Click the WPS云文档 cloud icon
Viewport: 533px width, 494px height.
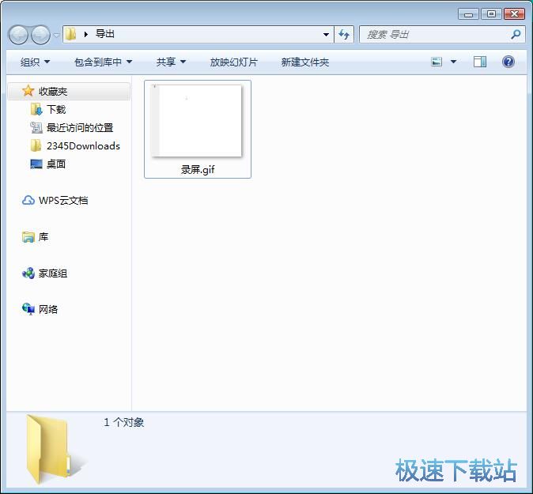pyautogui.click(x=28, y=201)
